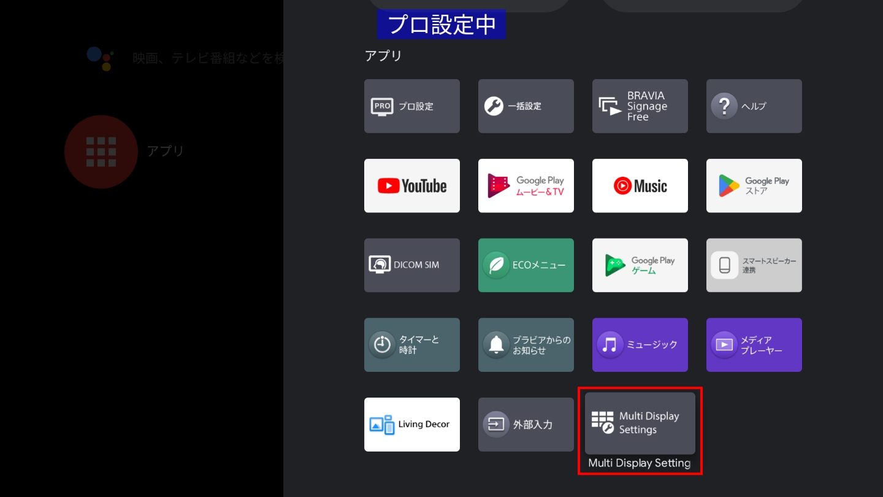
Task: Launch YouTube Music app
Action: (x=640, y=186)
